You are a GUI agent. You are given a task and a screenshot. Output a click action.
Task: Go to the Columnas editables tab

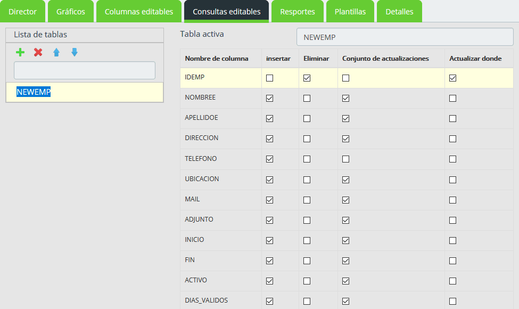tap(139, 11)
